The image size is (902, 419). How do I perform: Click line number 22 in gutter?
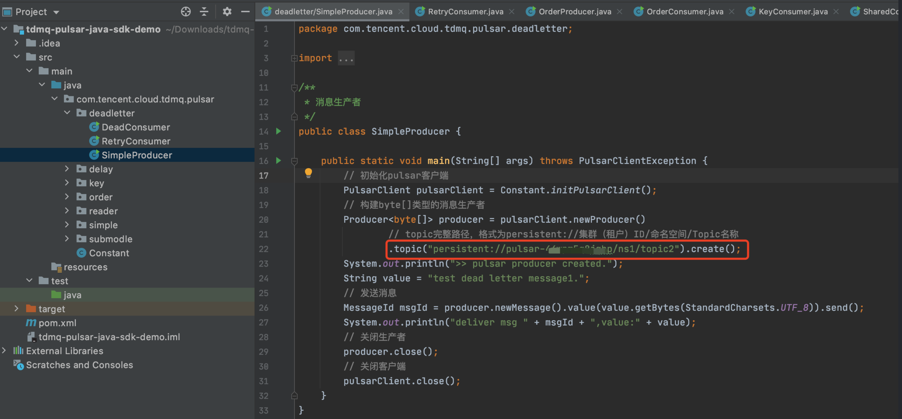(x=264, y=249)
